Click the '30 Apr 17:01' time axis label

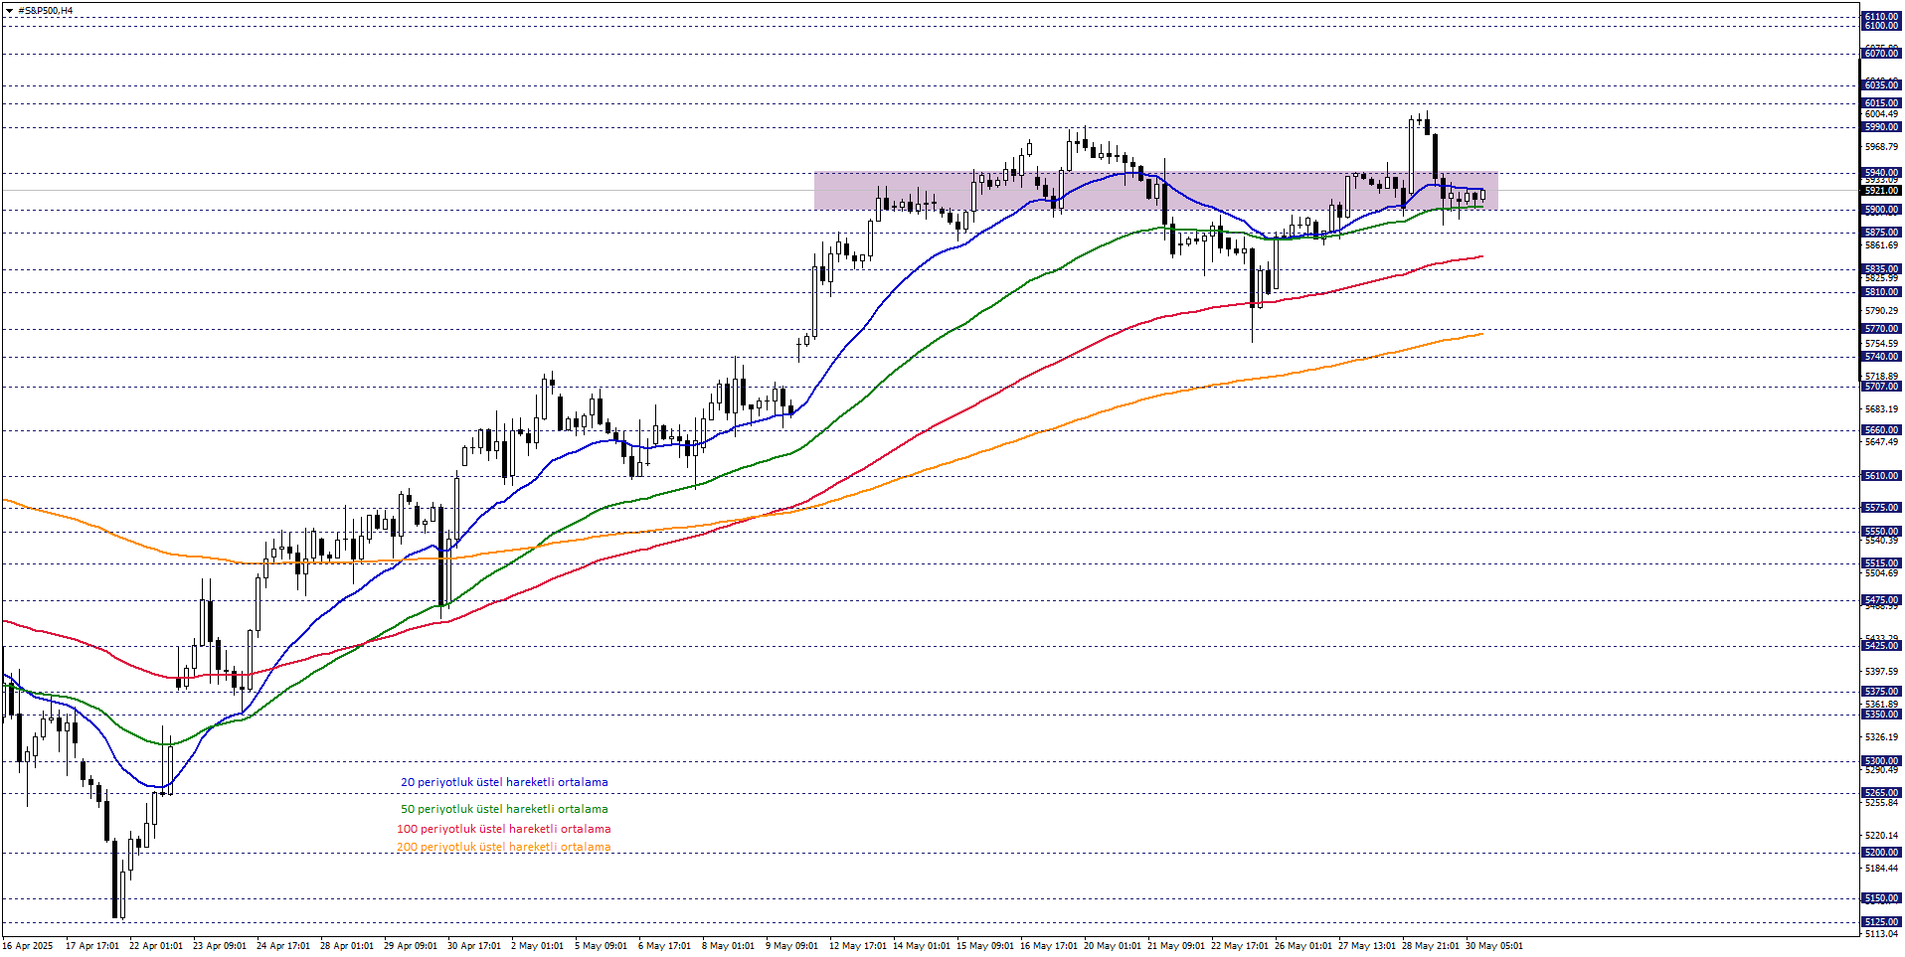[474, 946]
